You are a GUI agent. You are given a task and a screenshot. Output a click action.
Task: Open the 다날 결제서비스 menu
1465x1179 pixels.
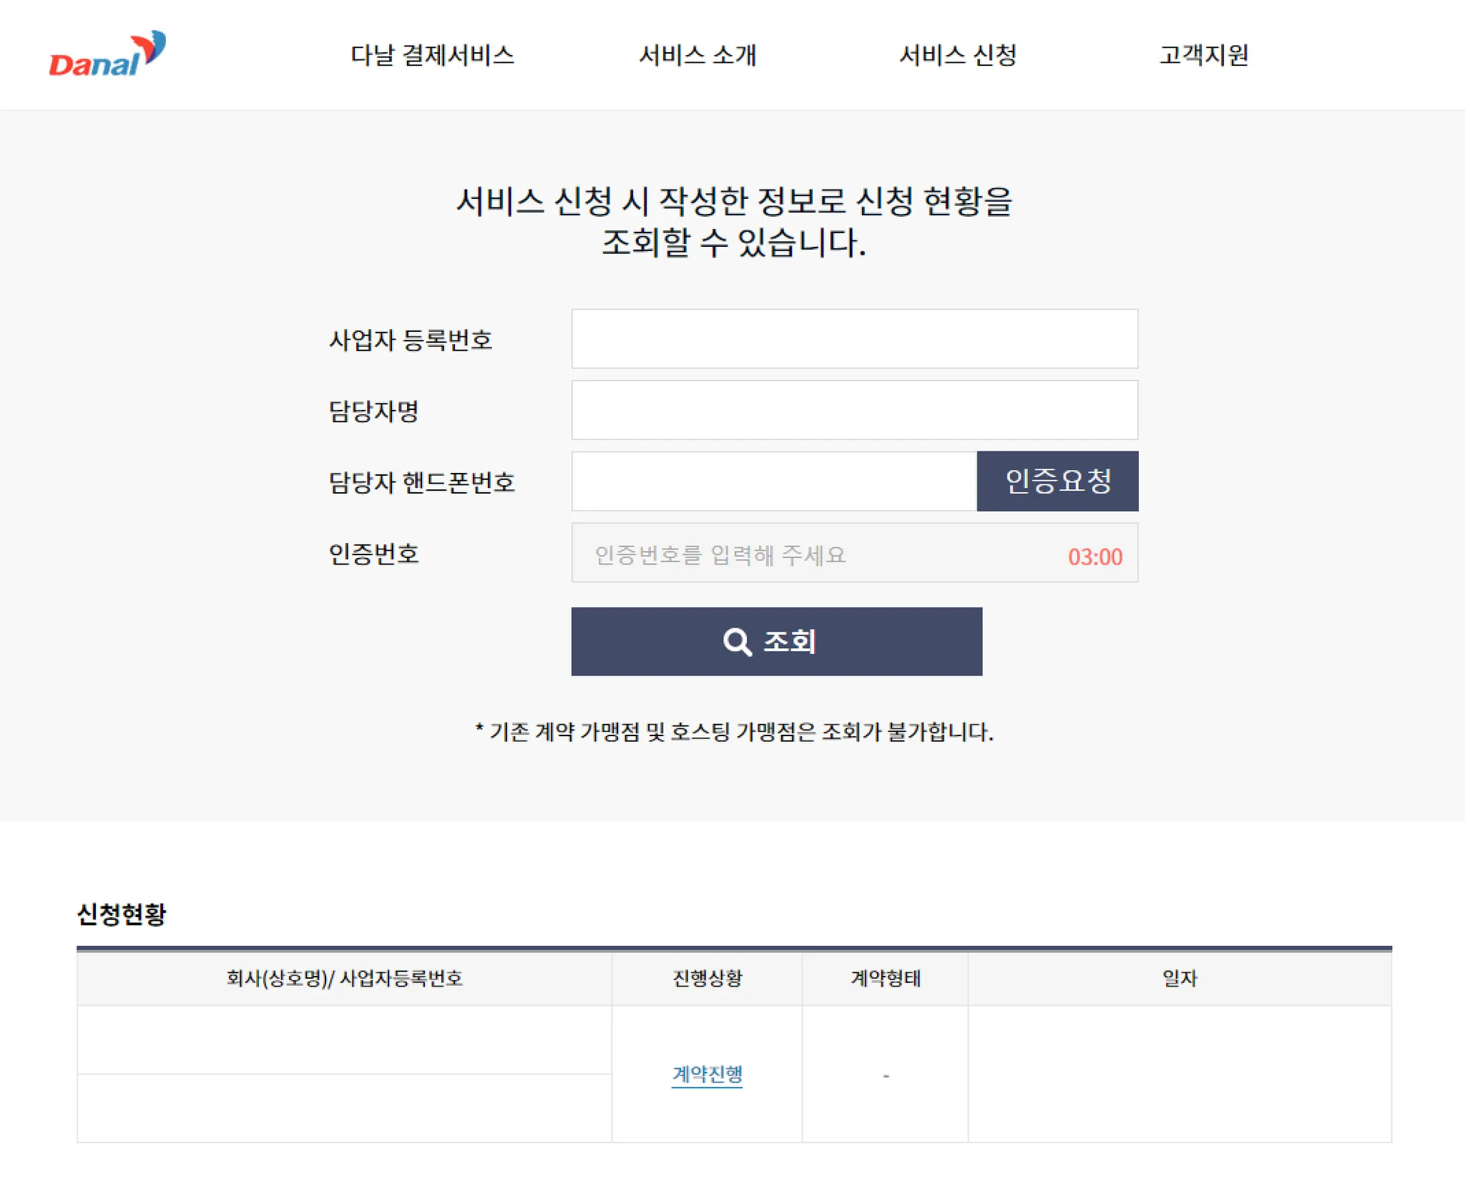click(432, 55)
